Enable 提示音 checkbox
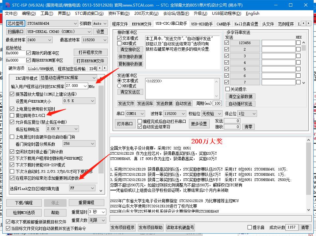Image resolution: width=316 pixels, height=236 pixels. point(250,227)
